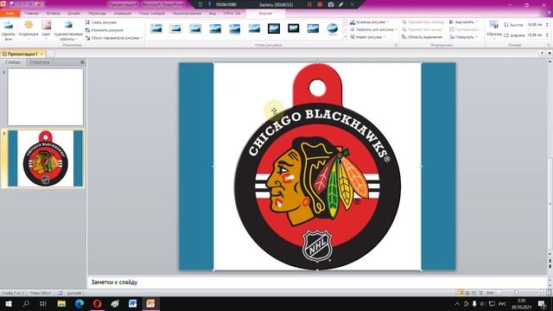Adjust the Width spinner arrows
The height and width of the screenshot is (311, 553).
(547, 35)
